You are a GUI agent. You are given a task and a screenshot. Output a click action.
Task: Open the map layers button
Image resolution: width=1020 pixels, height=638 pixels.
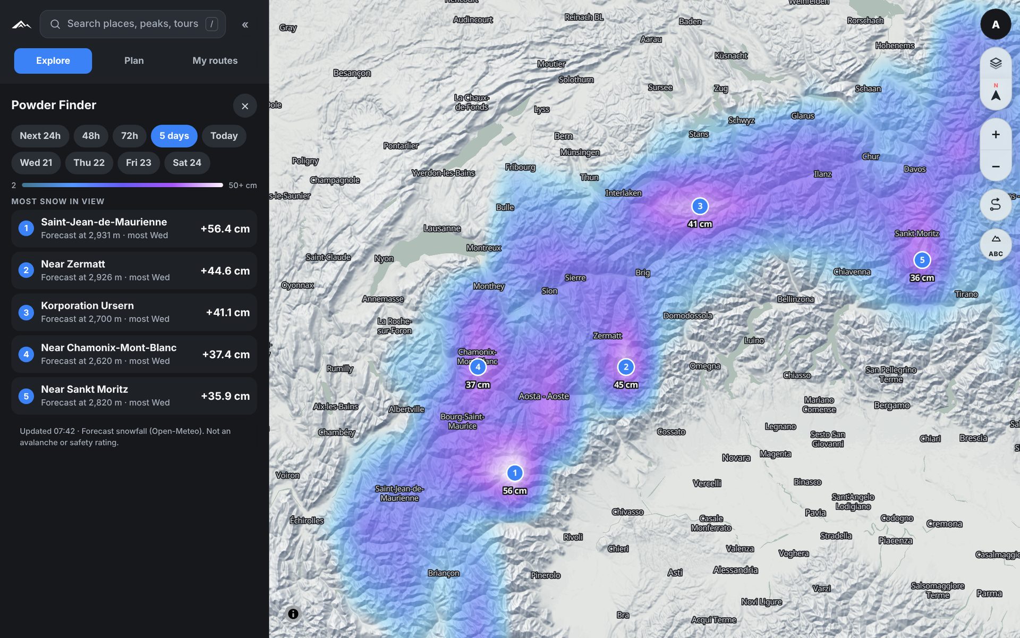coord(996,63)
